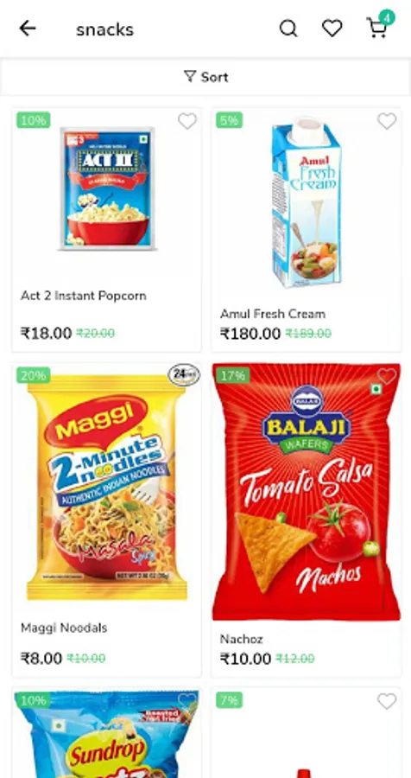Tap the Amul Fresh Cream ₹180.00 price

point(250,334)
